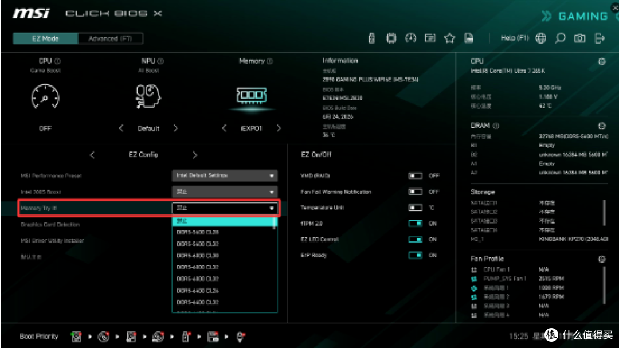Click the 2515 RPM fan speed value
This screenshot has height=348, width=619.
pos(551,279)
